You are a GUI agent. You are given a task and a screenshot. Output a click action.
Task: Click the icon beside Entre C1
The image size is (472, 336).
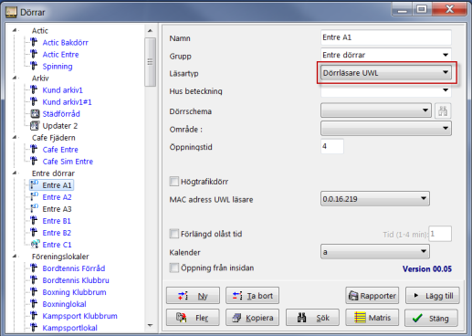tap(35, 244)
